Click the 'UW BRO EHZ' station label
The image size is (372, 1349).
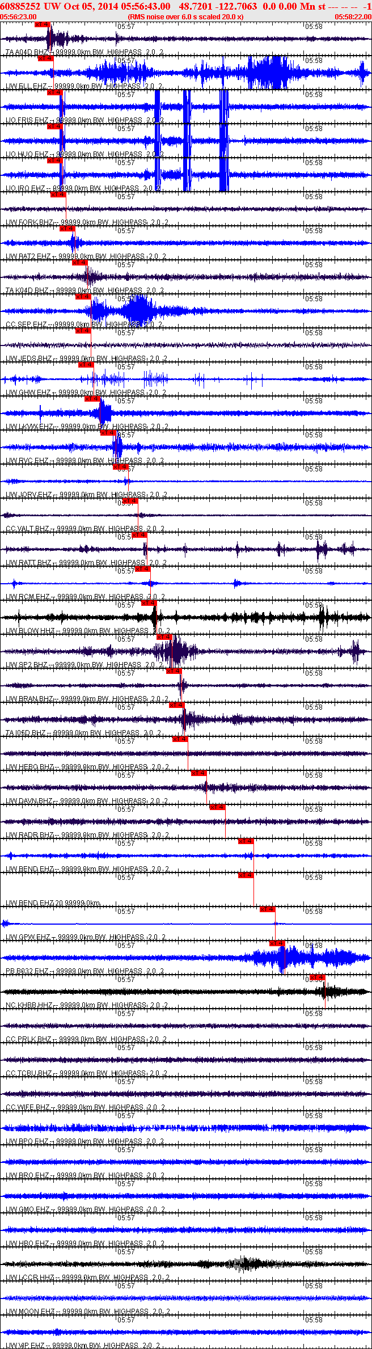[x=28, y=1175]
